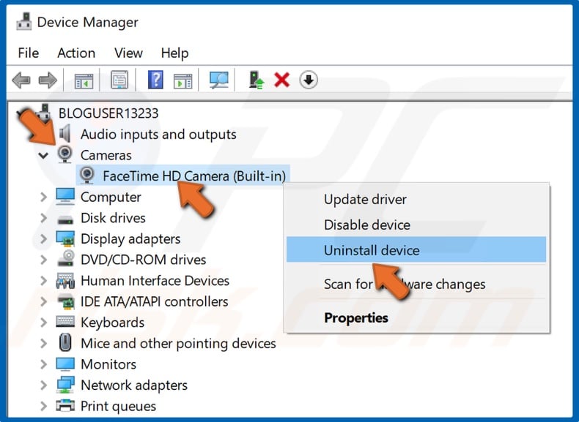Screen dimensions: 579x422
Task: Click the Print queues printer icon
Action: click(x=65, y=405)
